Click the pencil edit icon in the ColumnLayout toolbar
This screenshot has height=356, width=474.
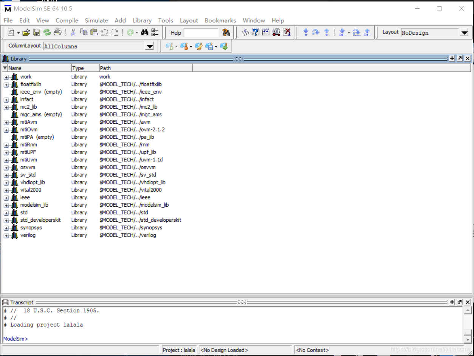pos(198,46)
